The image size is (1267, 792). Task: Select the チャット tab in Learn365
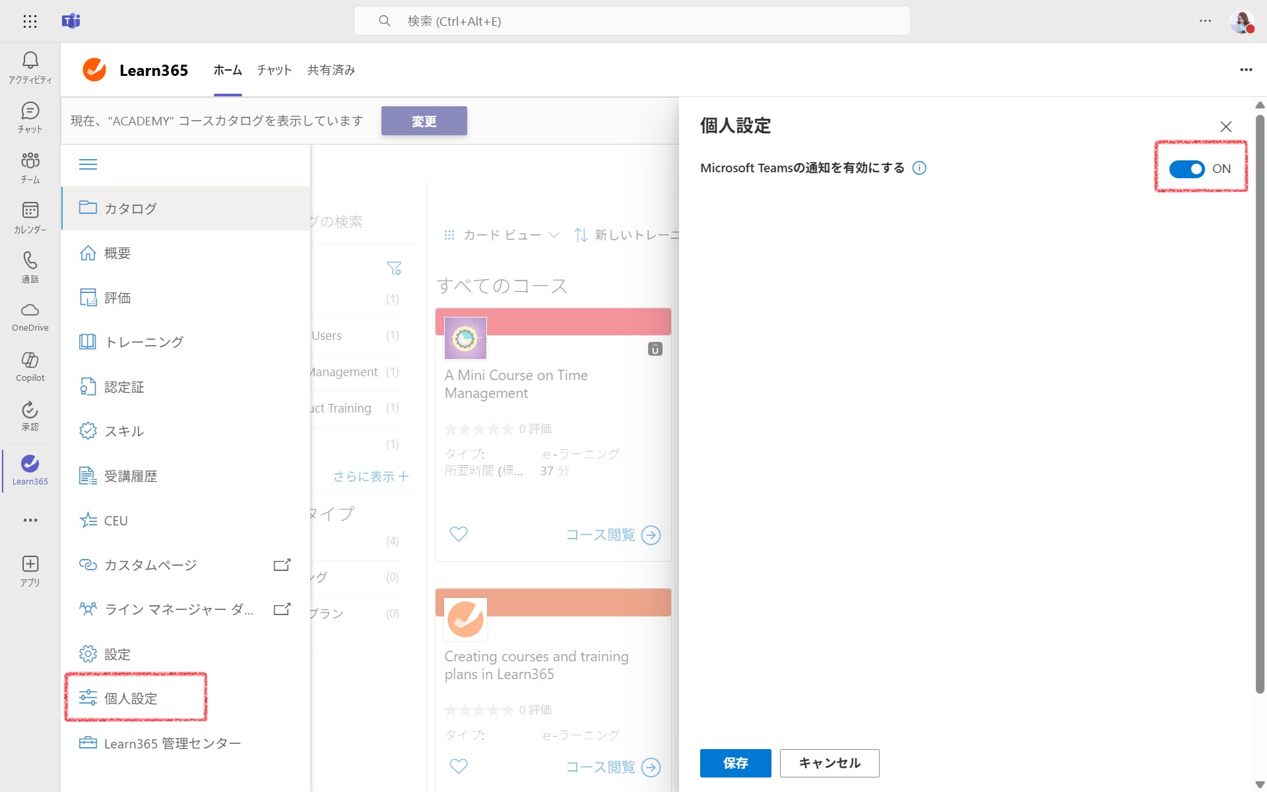click(275, 70)
